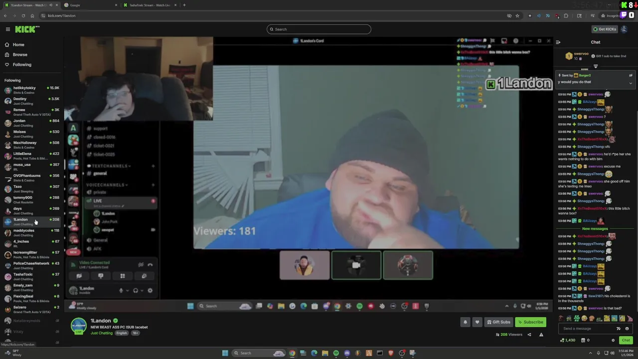Mute the 1Landon Stream tab audio icon
The width and height of the screenshot is (638, 359).
click(x=50, y=5)
